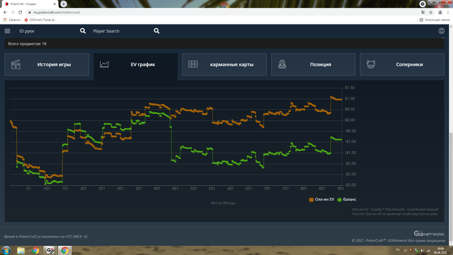Select the PokerCraft - Холдем browser tab
This screenshot has height=255, width=453.
click(x=30, y=4)
